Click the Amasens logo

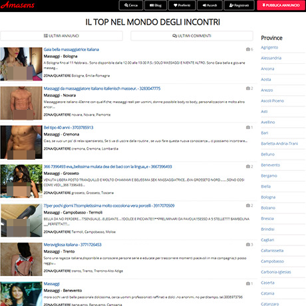(x=17, y=5)
